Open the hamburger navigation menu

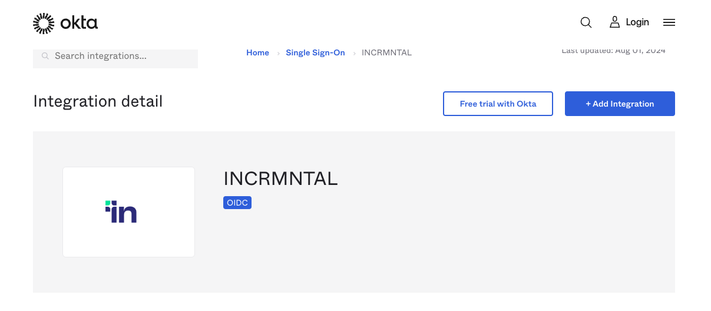[x=669, y=22]
